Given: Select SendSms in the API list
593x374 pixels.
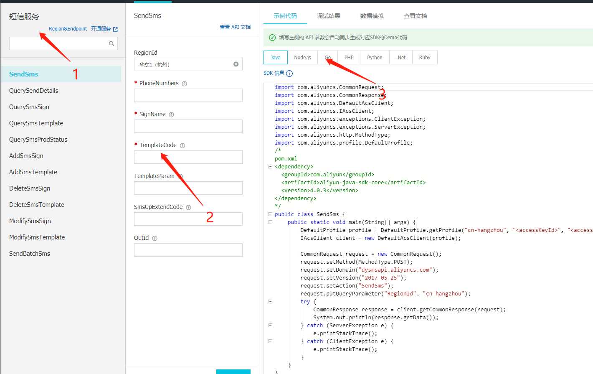Looking at the screenshot, I should 61,74.
